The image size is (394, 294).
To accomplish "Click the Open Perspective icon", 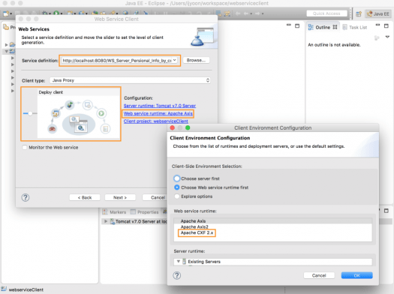I will (359, 14).
